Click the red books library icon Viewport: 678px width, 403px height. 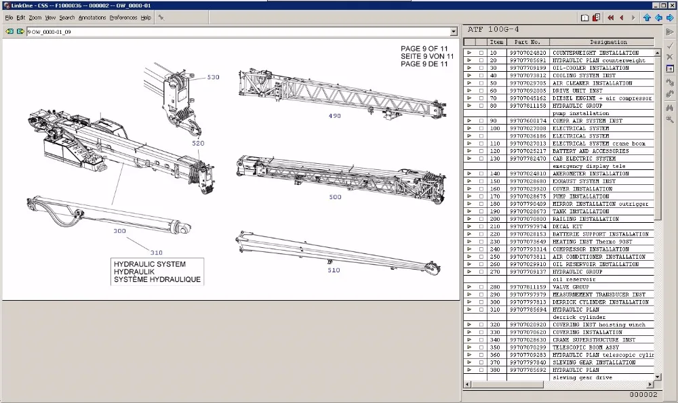pyautogui.click(x=596, y=18)
